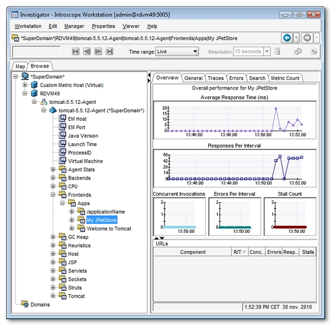Toggle the URLs panel up arrow
Viewport: 332px width, 326px height.
click(156, 238)
